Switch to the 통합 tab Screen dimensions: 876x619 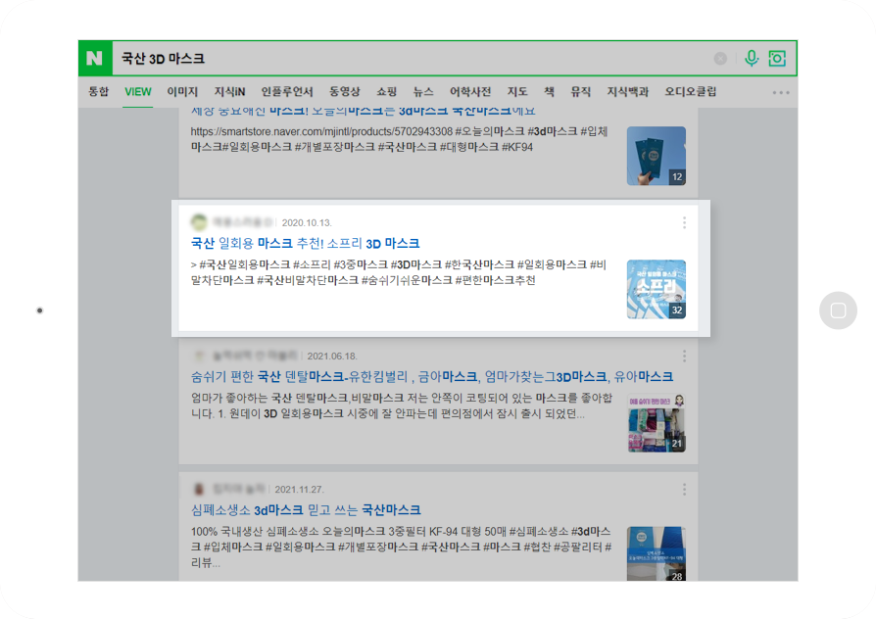click(x=98, y=92)
